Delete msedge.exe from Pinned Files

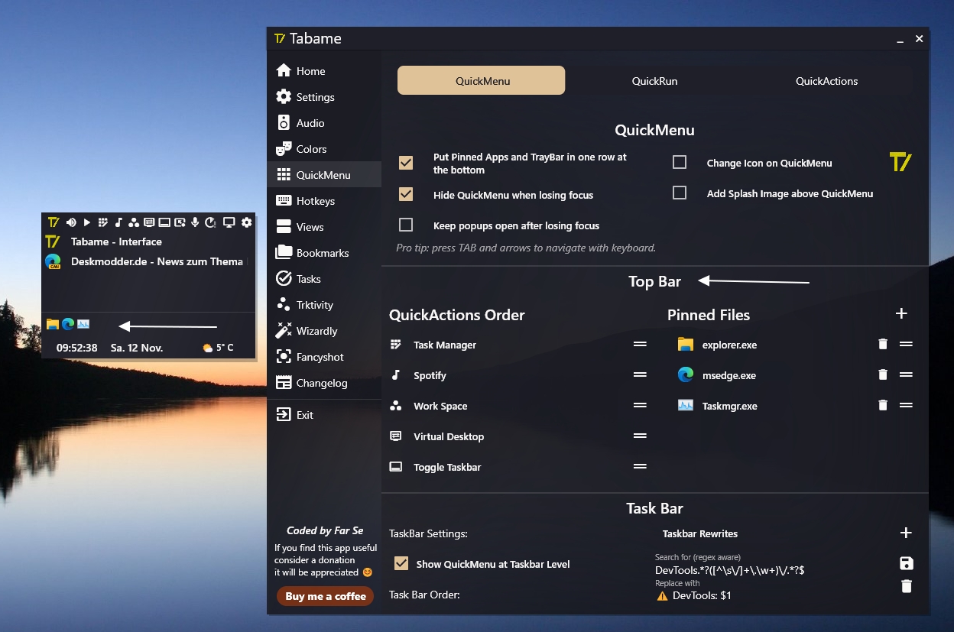[x=883, y=375]
